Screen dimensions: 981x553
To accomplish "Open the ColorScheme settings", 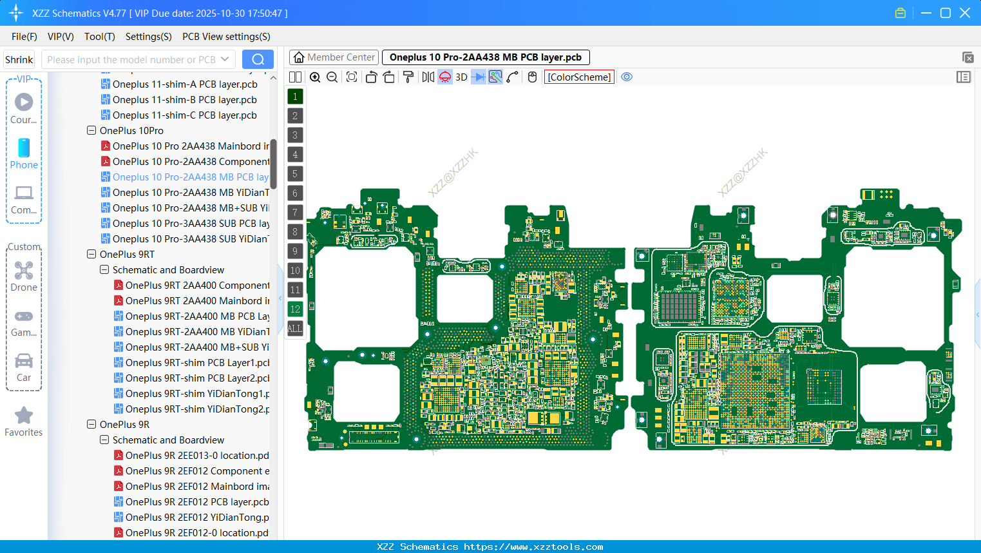I will (578, 77).
